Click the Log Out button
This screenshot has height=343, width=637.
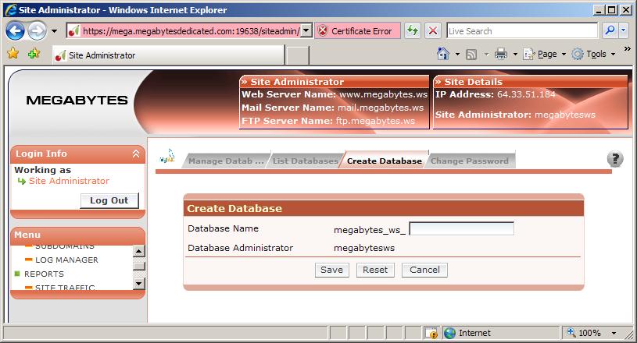(x=109, y=200)
